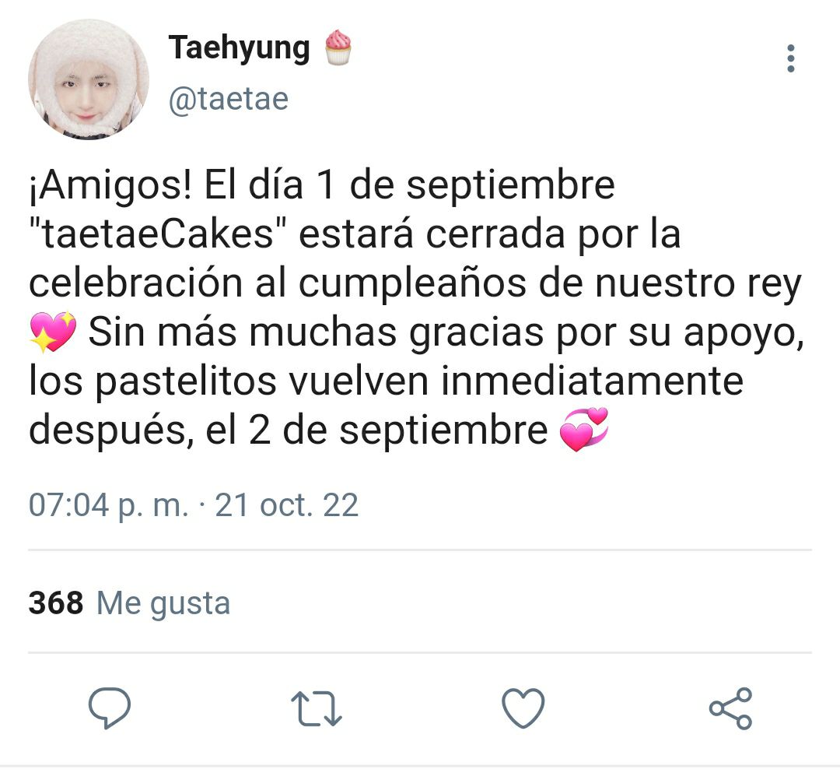840x780 pixels.
Task: Retweet this post using the arrows icon
Action: point(316,708)
